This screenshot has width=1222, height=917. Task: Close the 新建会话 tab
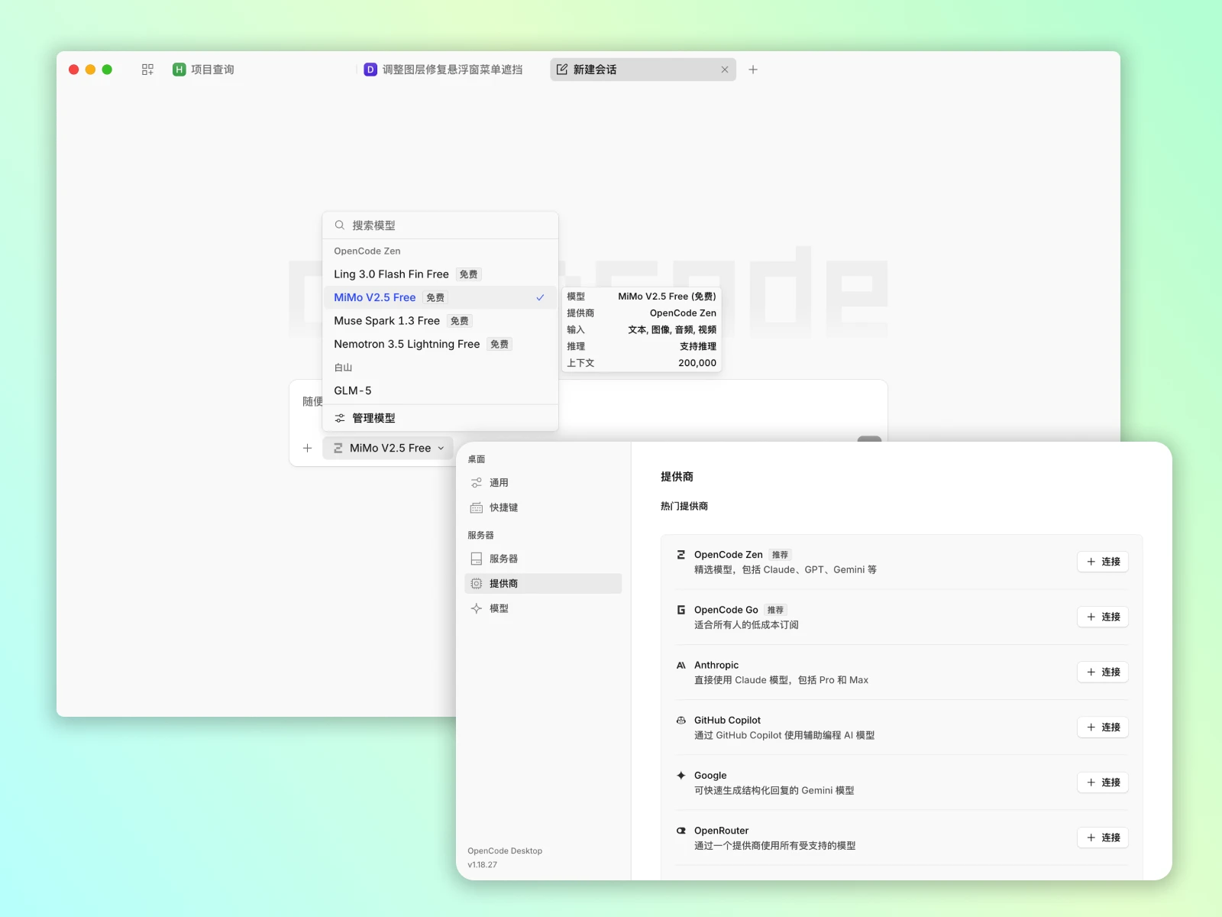(x=725, y=70)
